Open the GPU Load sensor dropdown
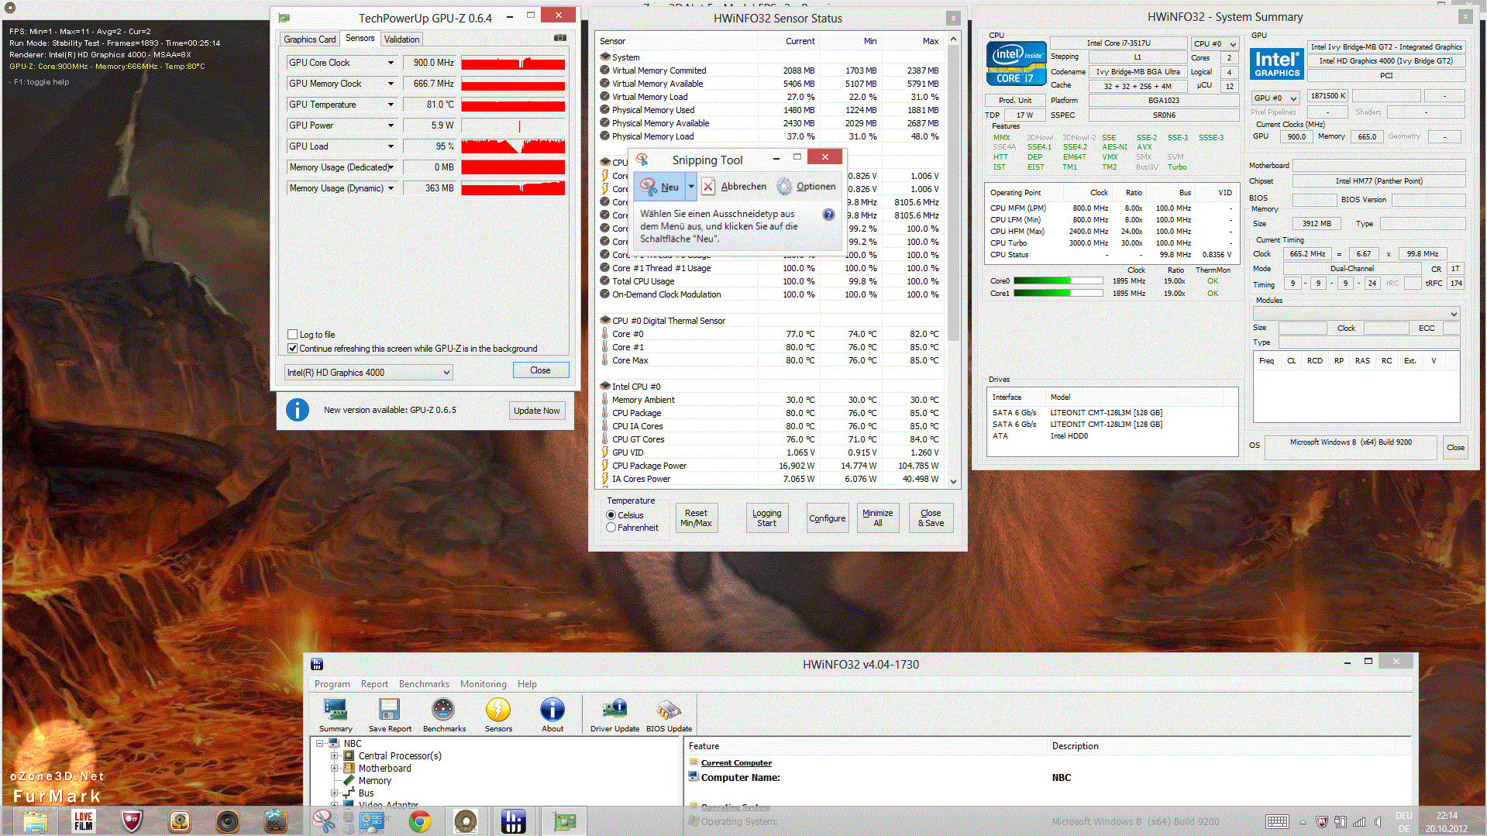Screen dimensions: 1487x836 click(391, 146)
